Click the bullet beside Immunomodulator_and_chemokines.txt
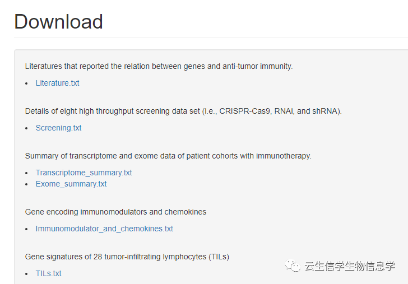408x284 pixels. [27, 229]
